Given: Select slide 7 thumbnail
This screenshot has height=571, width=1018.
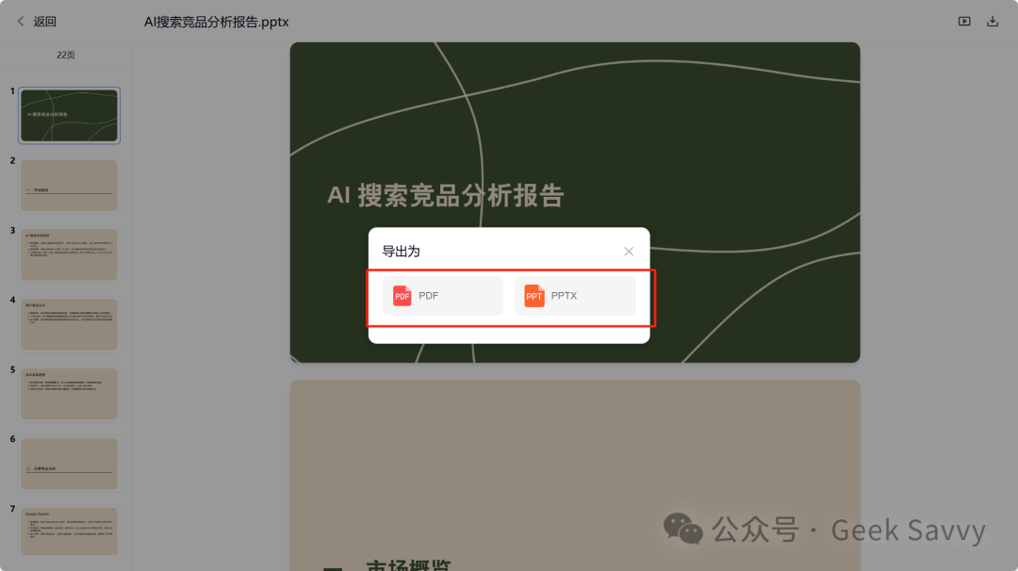Looking at the screenshot, I should (x=70, y=530).
